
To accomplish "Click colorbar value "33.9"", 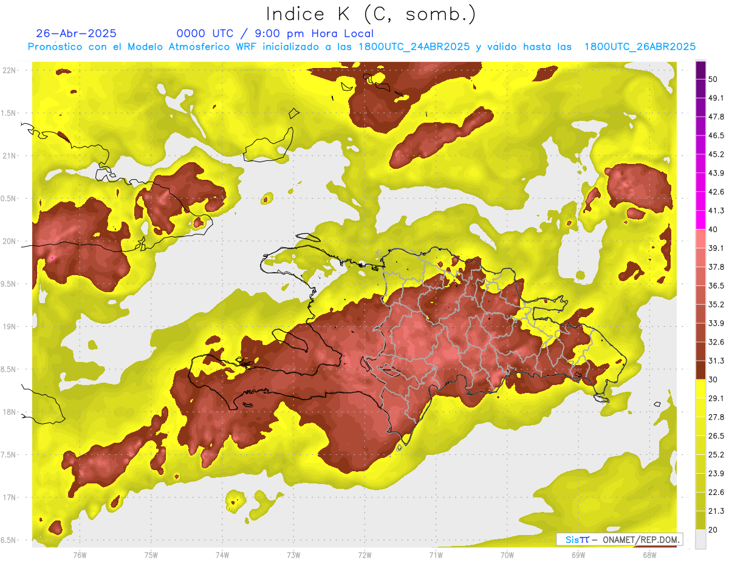I will (x=716, y=323).
